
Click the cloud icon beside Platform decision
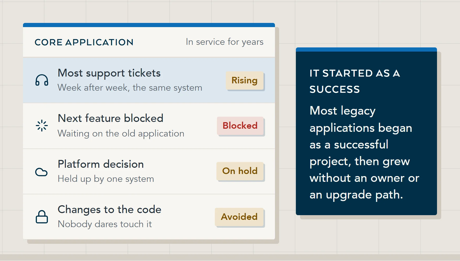(42, 172)
